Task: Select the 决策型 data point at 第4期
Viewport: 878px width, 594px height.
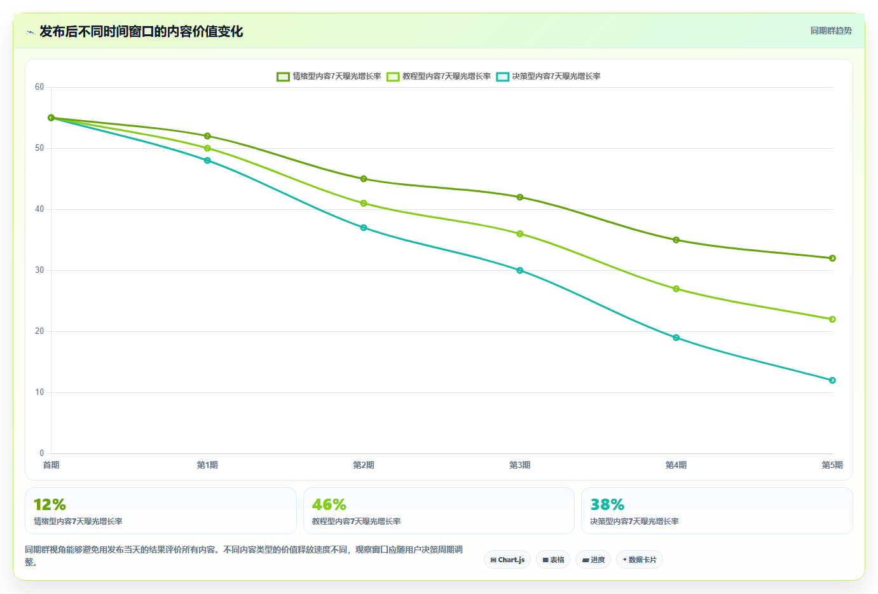Action: 676,338
